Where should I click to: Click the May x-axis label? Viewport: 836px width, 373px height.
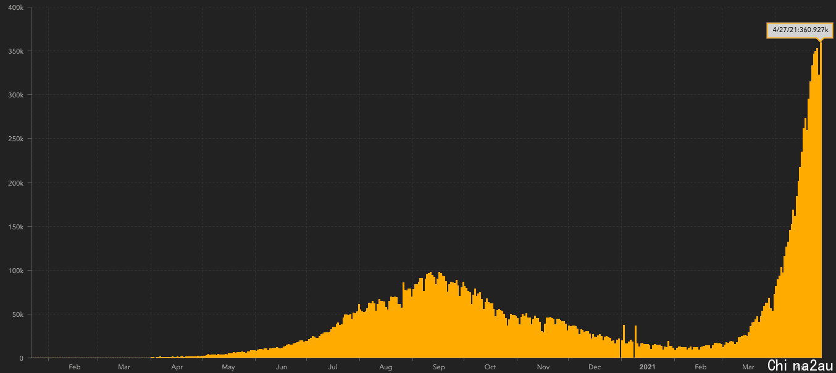point(228,367)
